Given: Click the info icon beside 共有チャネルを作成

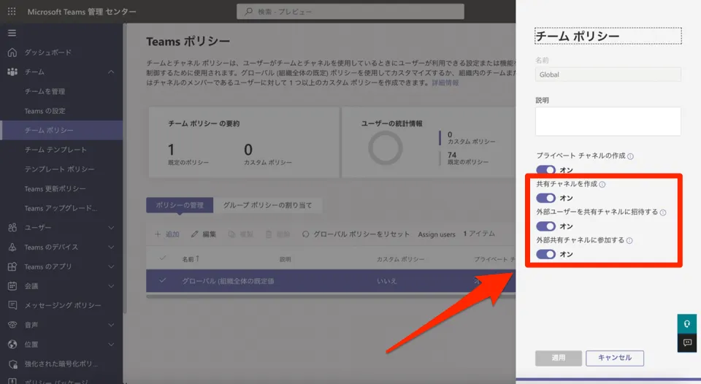Looking at the screenshot, I should (x=602, y=185).
